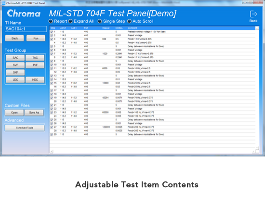
Task: Uncheck step 5 delay row checkbox
Action: 52,46
